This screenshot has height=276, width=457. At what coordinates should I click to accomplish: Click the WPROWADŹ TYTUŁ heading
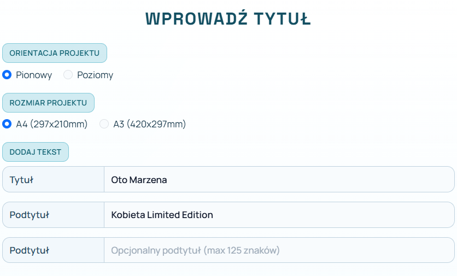pyautogui.click(x=228, y=19)
